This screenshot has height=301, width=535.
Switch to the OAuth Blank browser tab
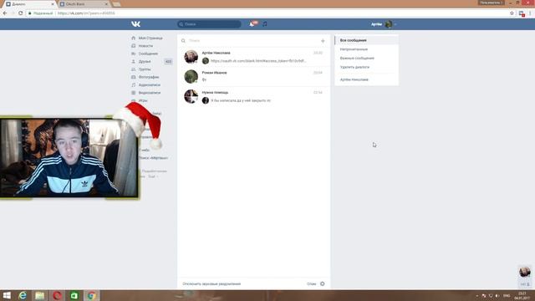click(x=84, y=4)
